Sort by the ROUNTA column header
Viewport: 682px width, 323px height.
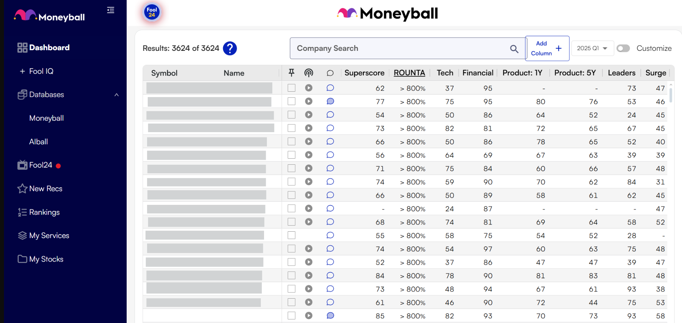click(x=409, y=73)
